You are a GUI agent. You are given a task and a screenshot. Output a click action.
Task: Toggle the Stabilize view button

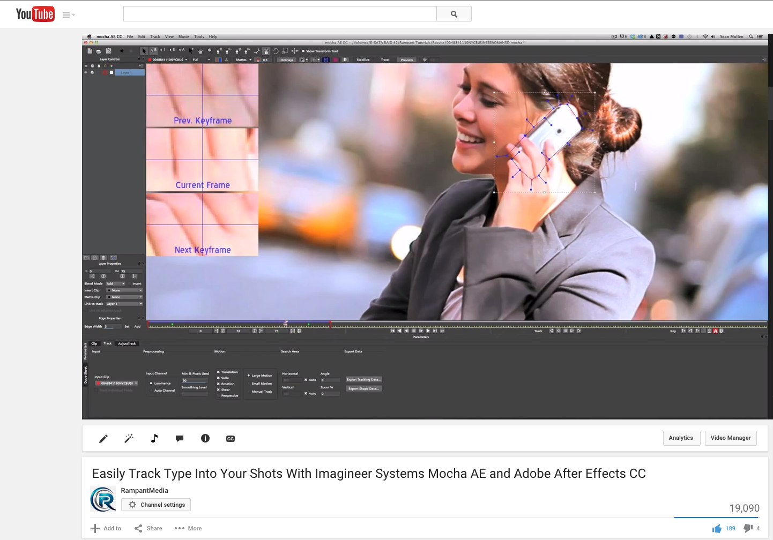point(363,60)
